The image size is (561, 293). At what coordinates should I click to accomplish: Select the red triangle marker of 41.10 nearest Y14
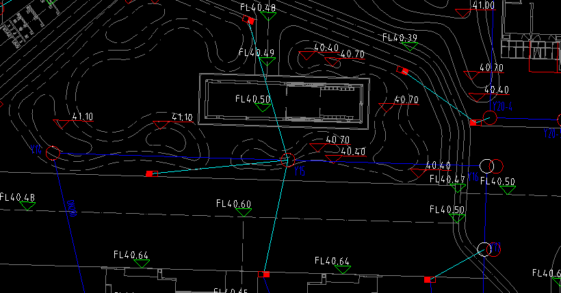[61, 124]
